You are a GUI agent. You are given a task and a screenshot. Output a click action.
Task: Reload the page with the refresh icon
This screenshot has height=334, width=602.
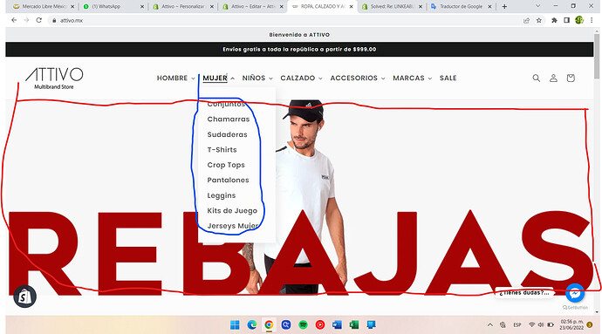pos(38,20)
